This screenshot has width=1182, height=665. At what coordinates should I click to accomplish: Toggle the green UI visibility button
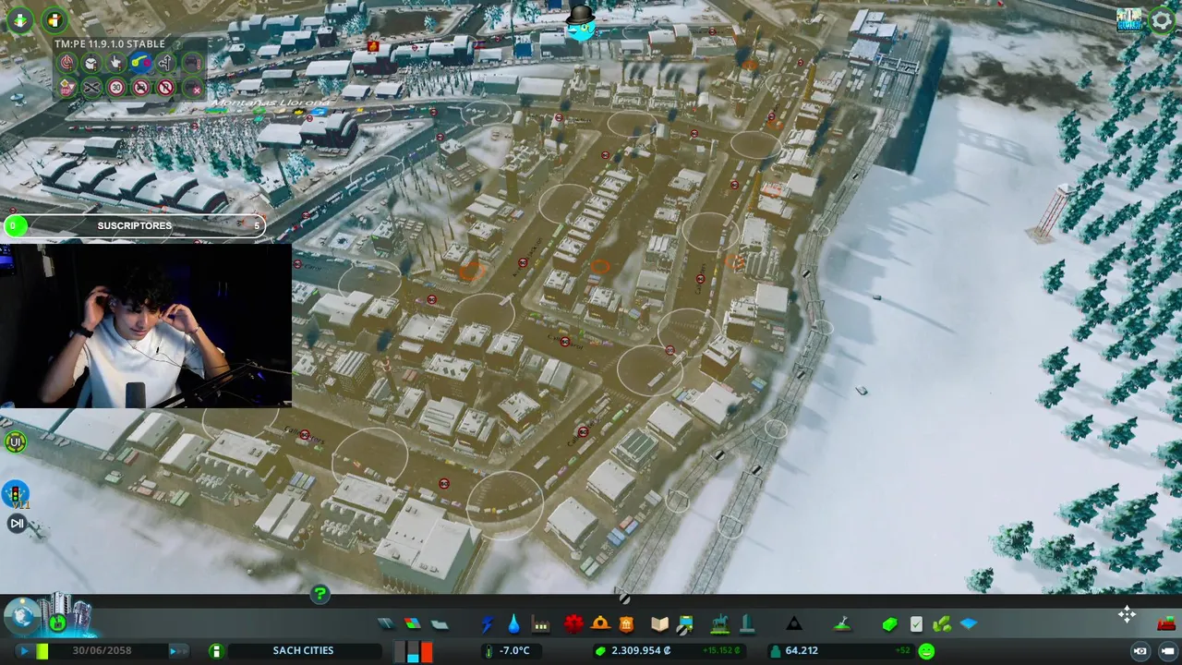(15, 442)
